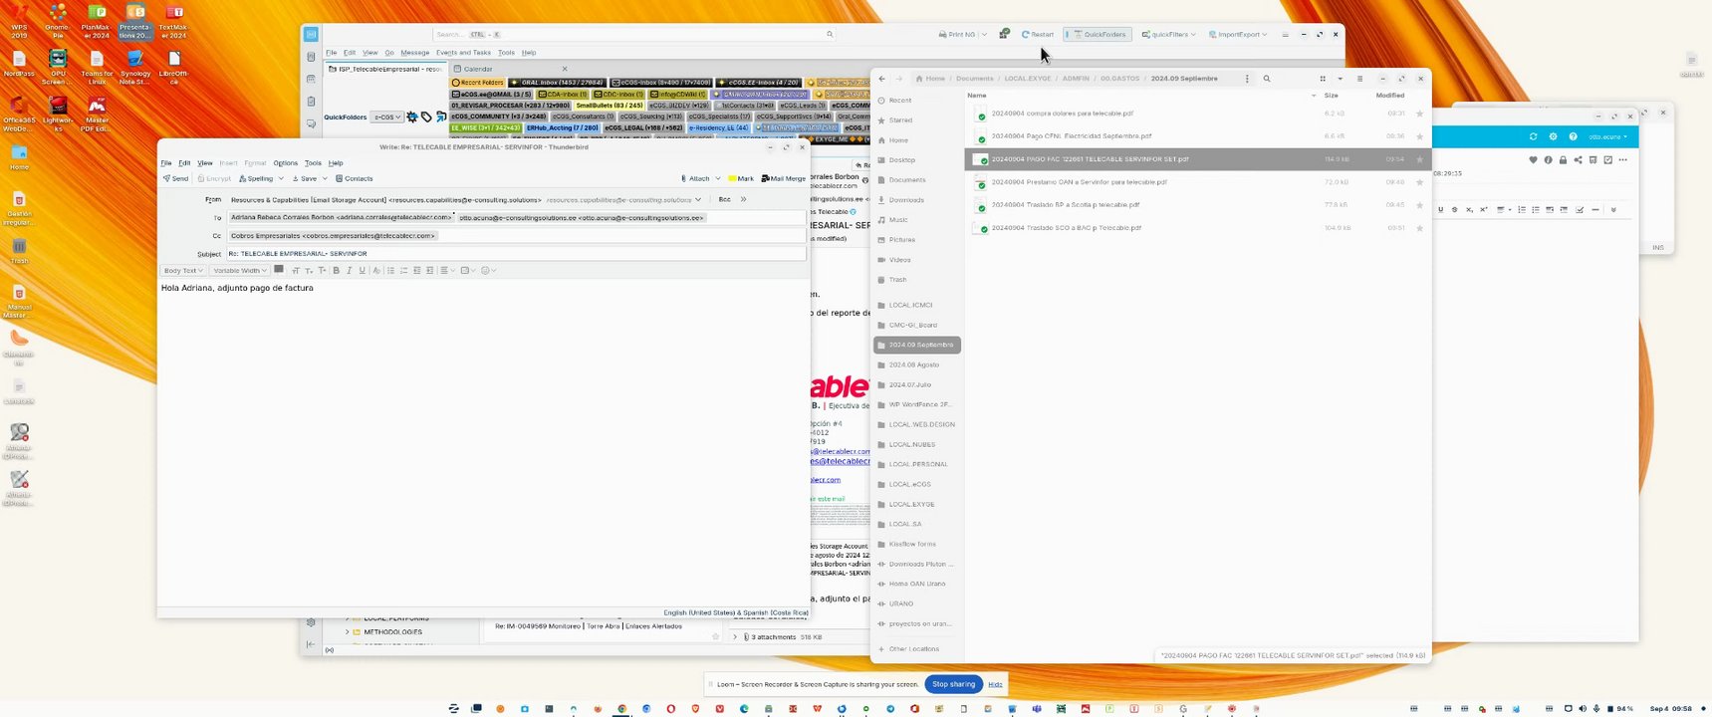Toggle italic formatting in compose
This screenshot has height=717, width=1712.
point(350,270)
